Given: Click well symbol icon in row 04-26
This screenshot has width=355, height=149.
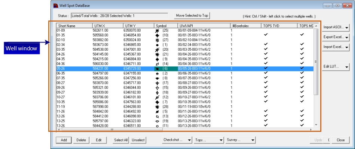Looking at the screenshot, I should click(157, 54).
